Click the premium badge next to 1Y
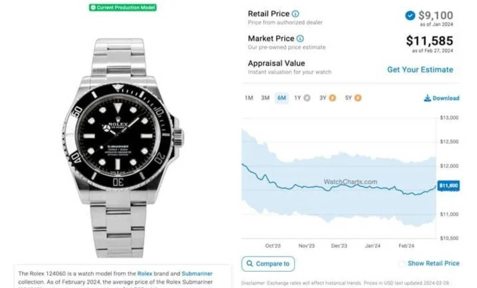 click(307, 98)
